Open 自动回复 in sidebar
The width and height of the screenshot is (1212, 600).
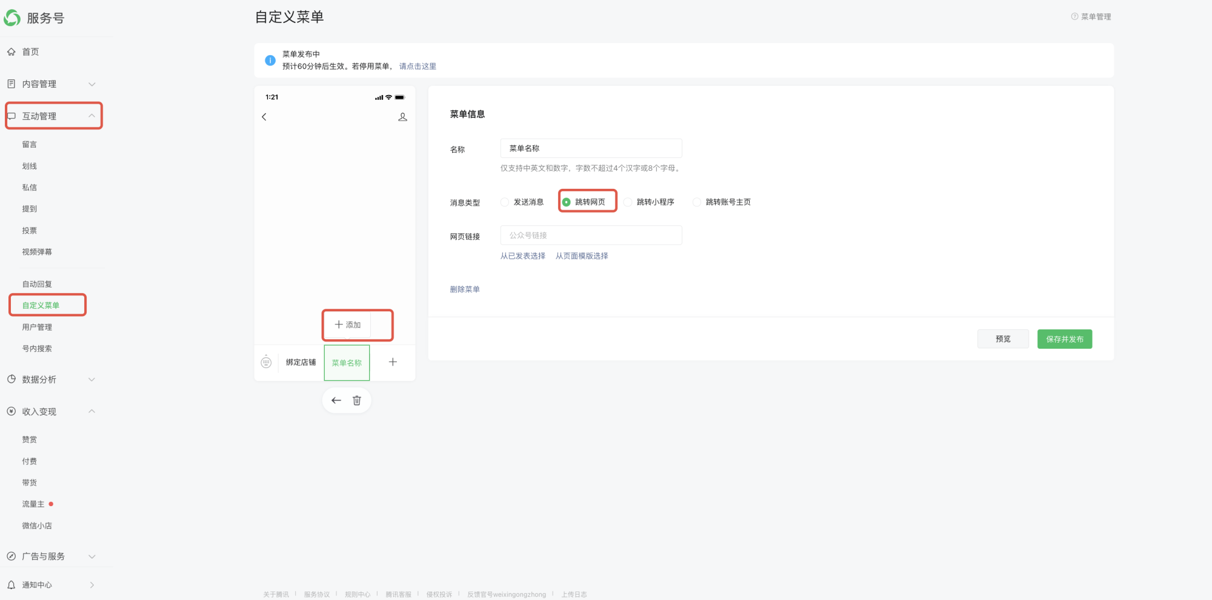coord(37,284)
